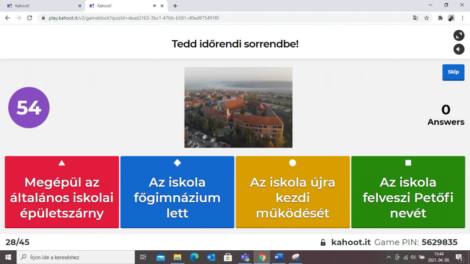Mute the tab via its speaker icon
The image size is (470, 264).
point(155,6)
